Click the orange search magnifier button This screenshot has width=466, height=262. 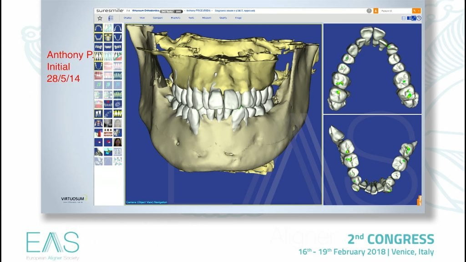coord(415,10)
